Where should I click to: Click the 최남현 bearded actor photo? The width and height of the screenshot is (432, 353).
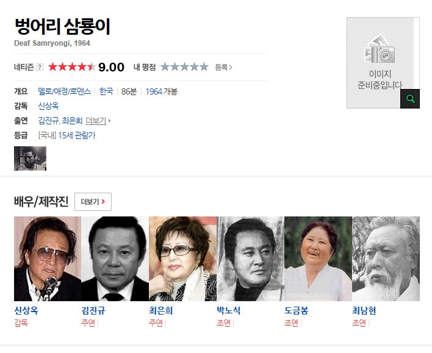point(386,259)
